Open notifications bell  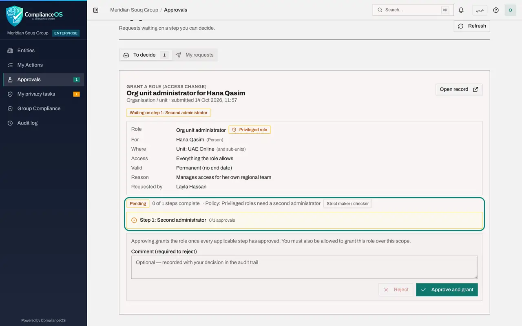pyautogui.click(x=461, y=10)
